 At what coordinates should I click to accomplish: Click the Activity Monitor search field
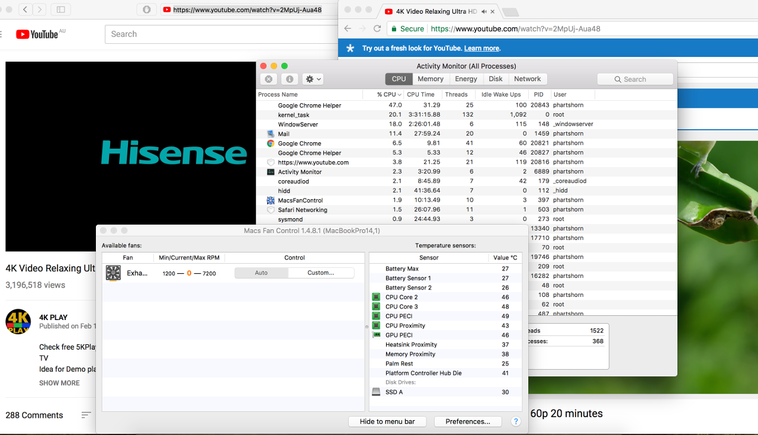tap(635, 79)
